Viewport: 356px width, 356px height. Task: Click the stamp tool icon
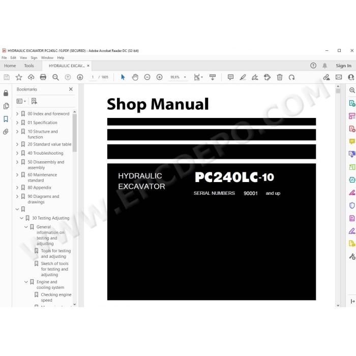pyautogui.click(x=267, y=77)
